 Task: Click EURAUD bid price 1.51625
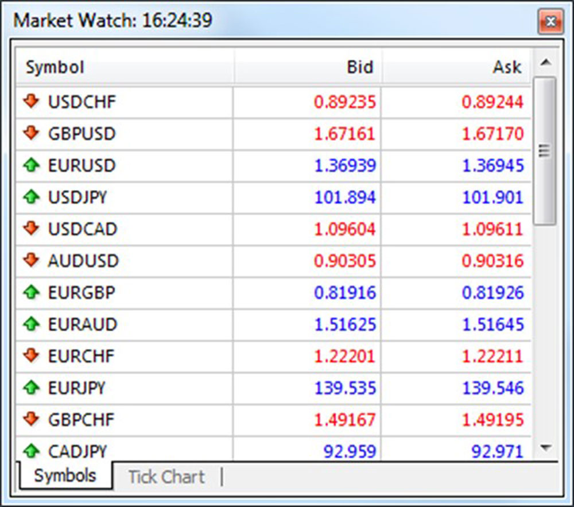pyautogui.click(x=345, y=325)
